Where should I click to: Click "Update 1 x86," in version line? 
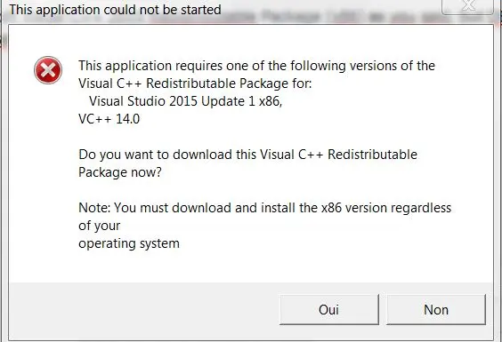[242, 101]
